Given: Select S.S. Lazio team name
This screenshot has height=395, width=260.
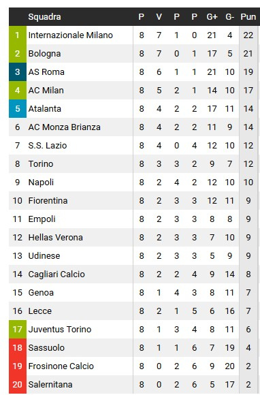Looking at the screenshot, I should (48, 146).
